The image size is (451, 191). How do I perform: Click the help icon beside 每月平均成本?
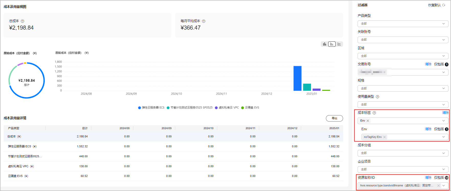(x=204, y=21)
